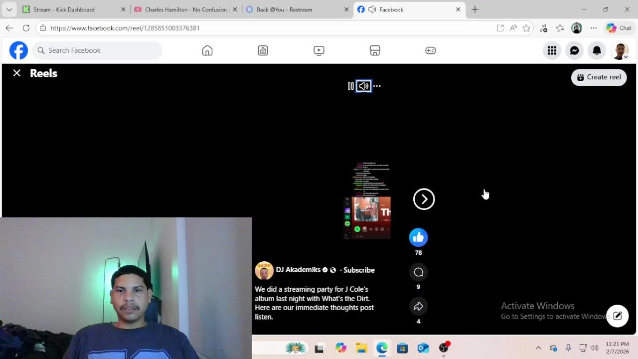
Task: Add this page to favorites
Action: [x=526, y=28]
